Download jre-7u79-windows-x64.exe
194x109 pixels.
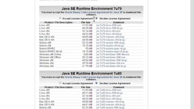(x=110, y=63)
